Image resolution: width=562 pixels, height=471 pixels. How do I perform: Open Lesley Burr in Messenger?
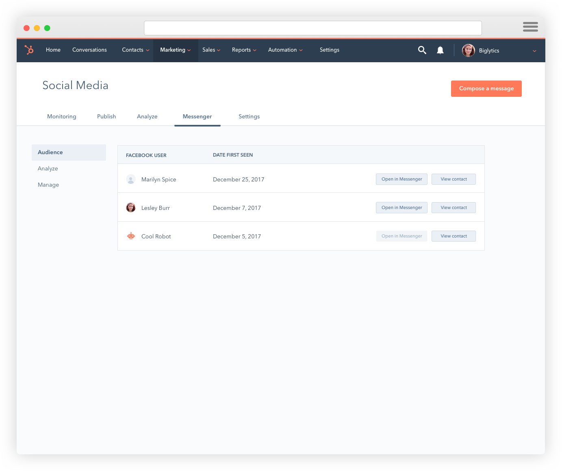pyautogui.click(x=401, y=207)
